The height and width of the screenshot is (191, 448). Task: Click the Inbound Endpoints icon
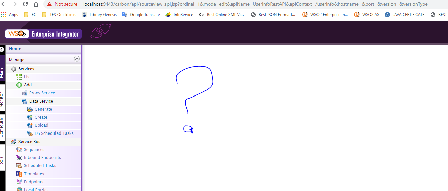[19, 158]
